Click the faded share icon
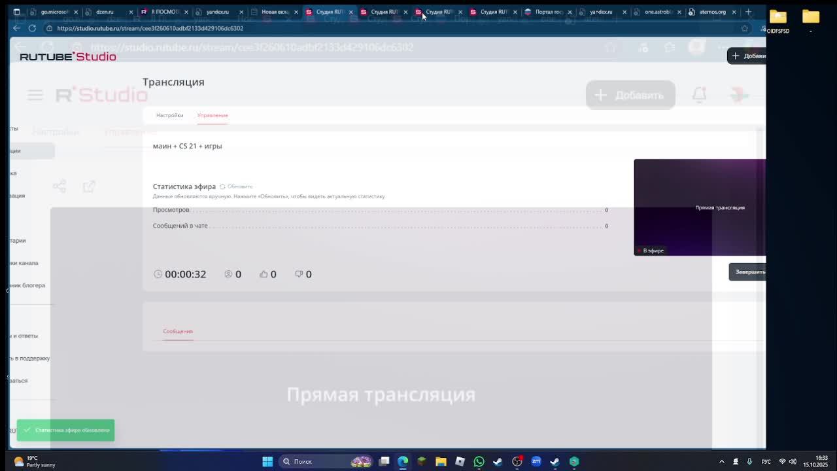The height and width of the screenshot is (471, 837). [60, 186]
